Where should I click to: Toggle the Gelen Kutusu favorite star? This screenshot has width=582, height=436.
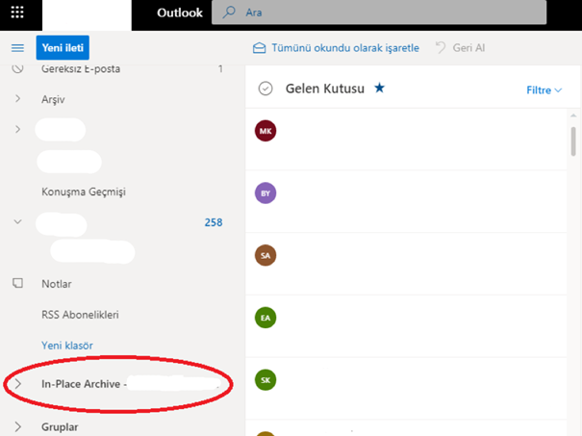[x=379, y=88]
